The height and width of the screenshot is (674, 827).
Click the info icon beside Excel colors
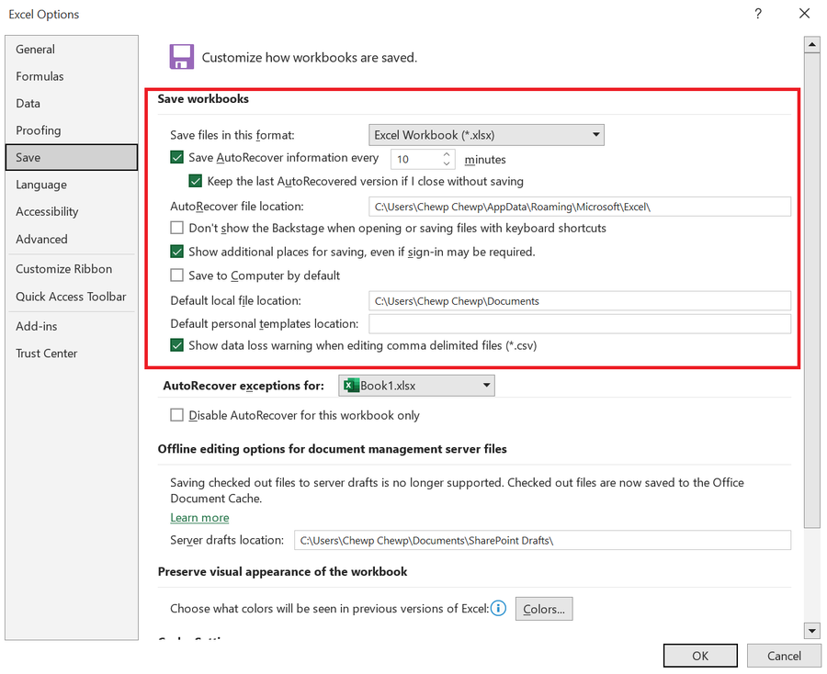(498, 608)
